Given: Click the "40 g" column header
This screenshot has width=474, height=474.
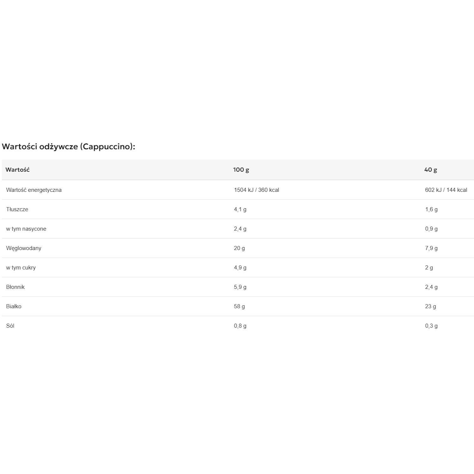Looking at the screenshot, I should click(430, 170).
